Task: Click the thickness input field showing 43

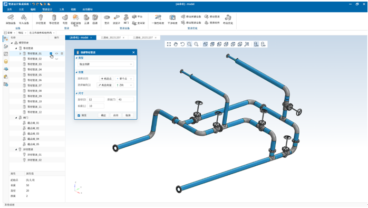Action: (125, 100)
